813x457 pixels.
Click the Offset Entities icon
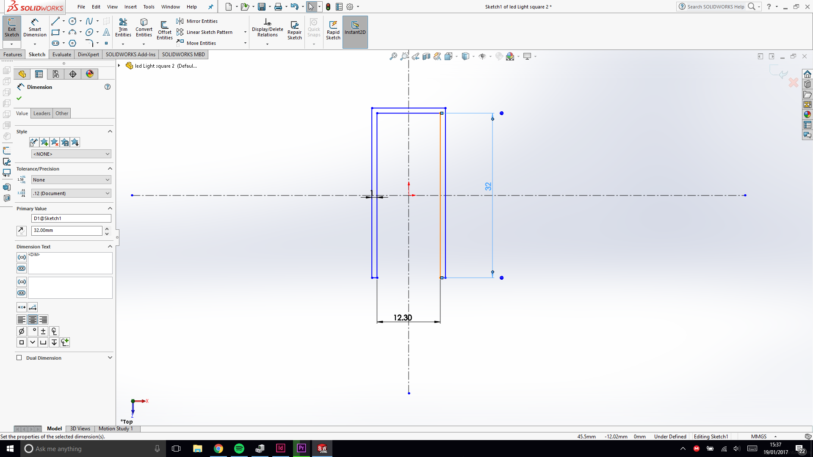coord(164,30)
